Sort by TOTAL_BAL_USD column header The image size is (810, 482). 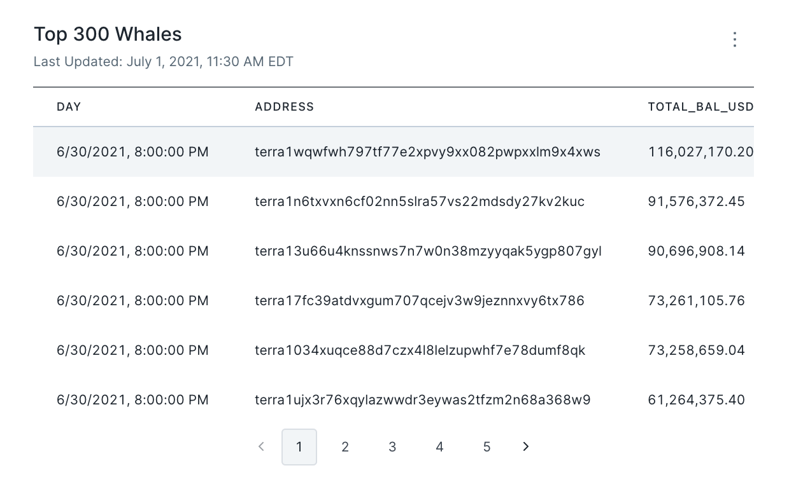[700, 107]
